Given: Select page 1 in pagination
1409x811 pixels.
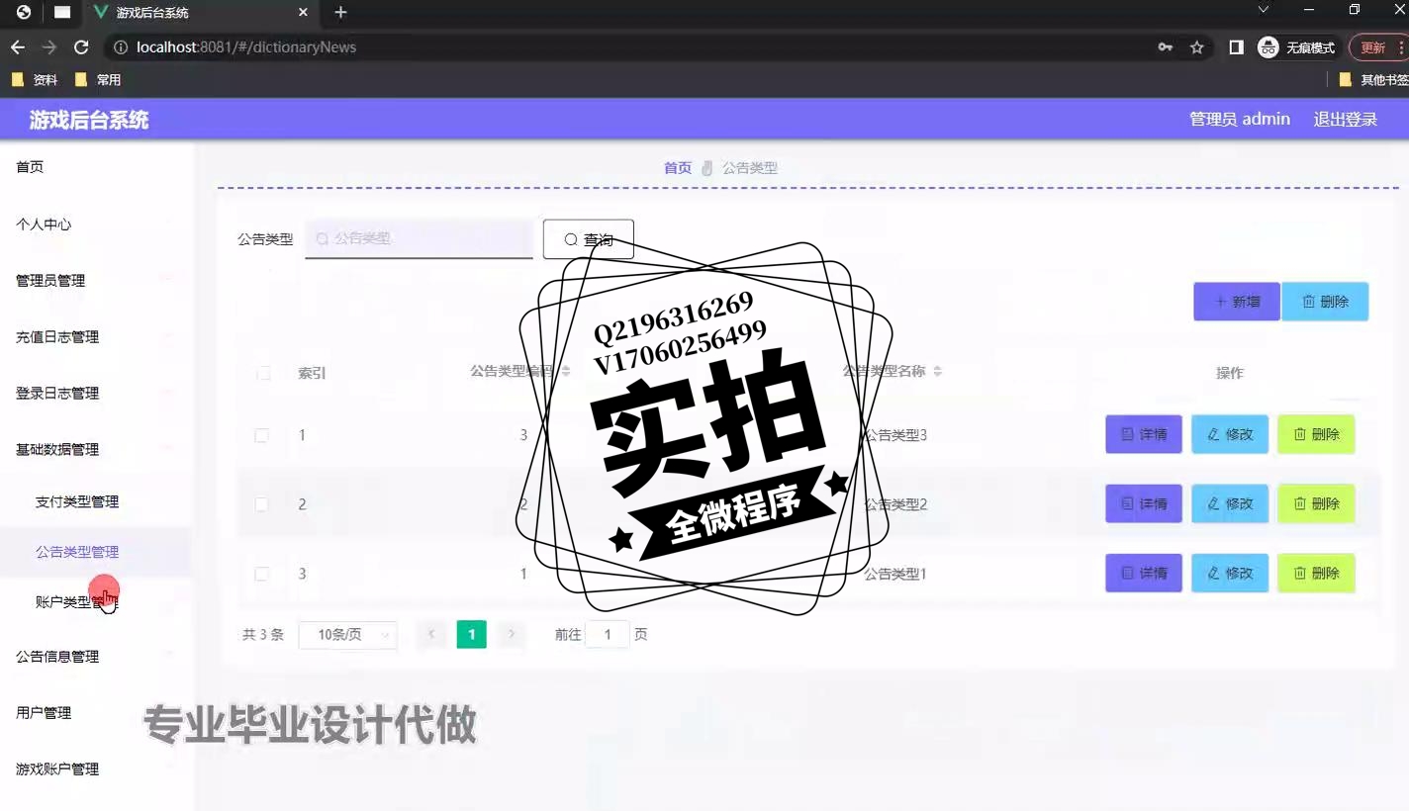Looking at the screenshot, I should point(471,635).
